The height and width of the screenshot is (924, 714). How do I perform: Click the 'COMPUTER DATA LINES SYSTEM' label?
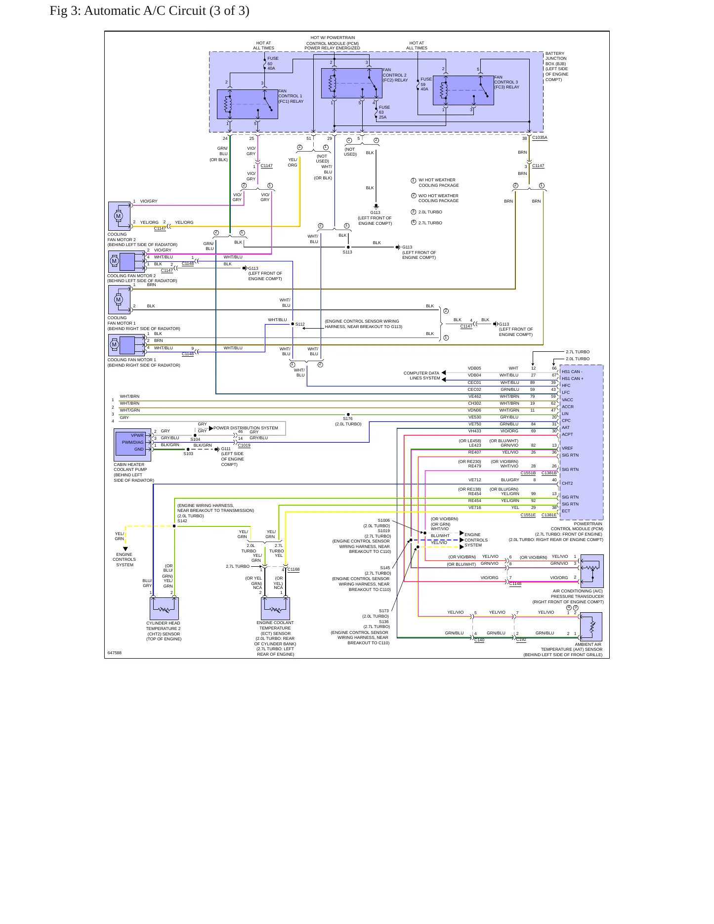421,376
